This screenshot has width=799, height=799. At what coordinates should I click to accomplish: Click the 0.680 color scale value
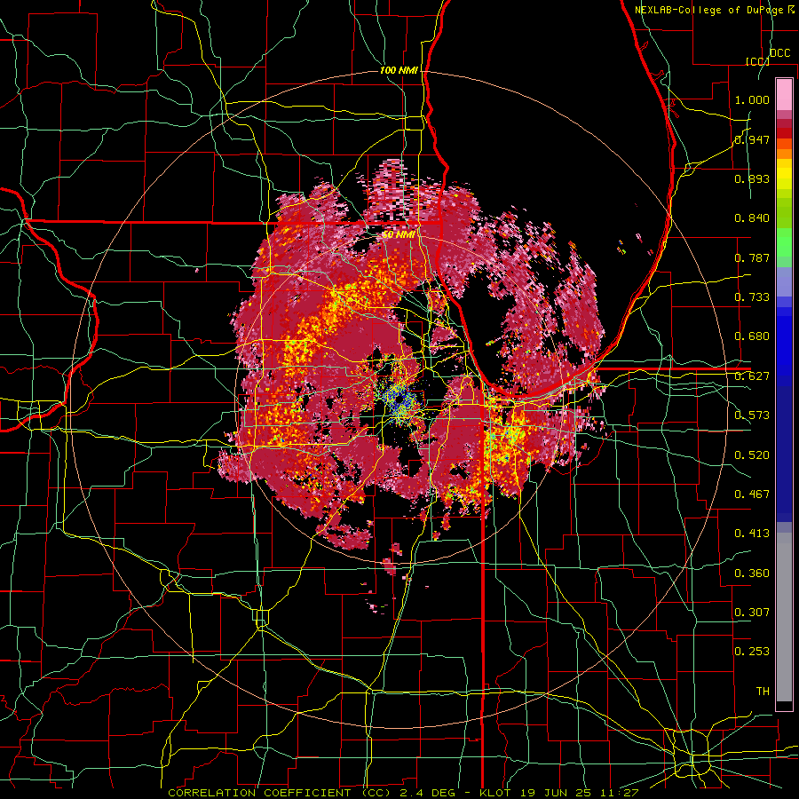tap(752, 336)
